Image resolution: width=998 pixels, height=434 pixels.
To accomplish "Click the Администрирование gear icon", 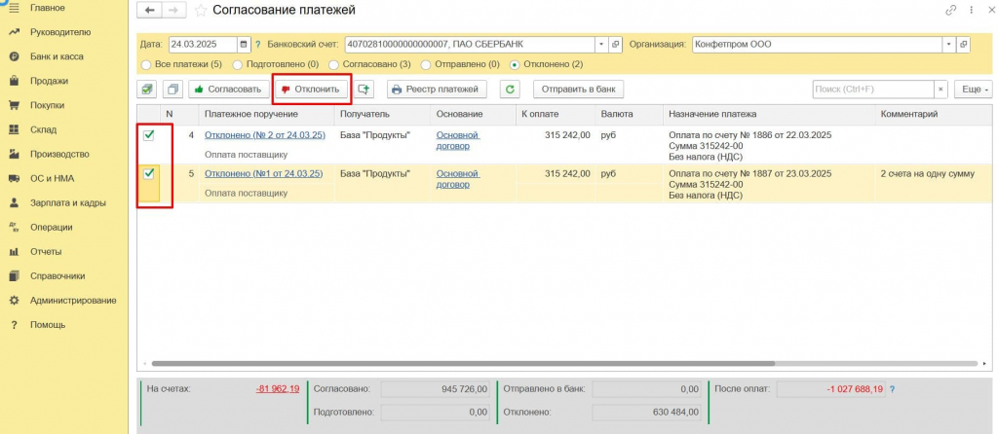I will pos(14,300).
